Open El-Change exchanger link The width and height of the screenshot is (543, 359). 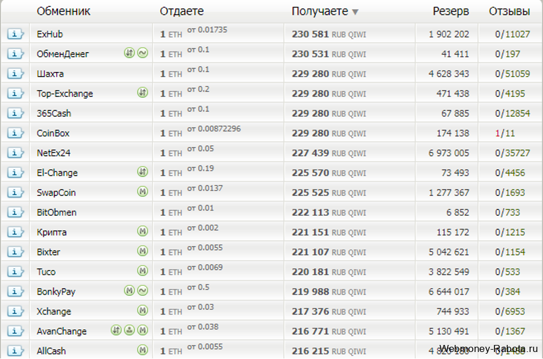click(57, 172)
